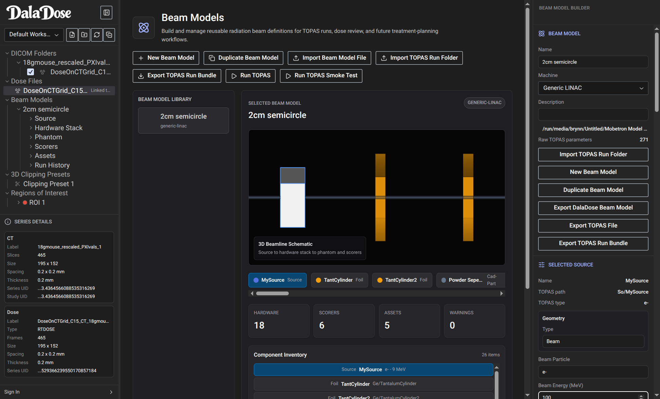Click the Run TOPAS Smoke Test button
This screenshot has height=399, width=660.
pyautogui.click(x=321, y=76)
